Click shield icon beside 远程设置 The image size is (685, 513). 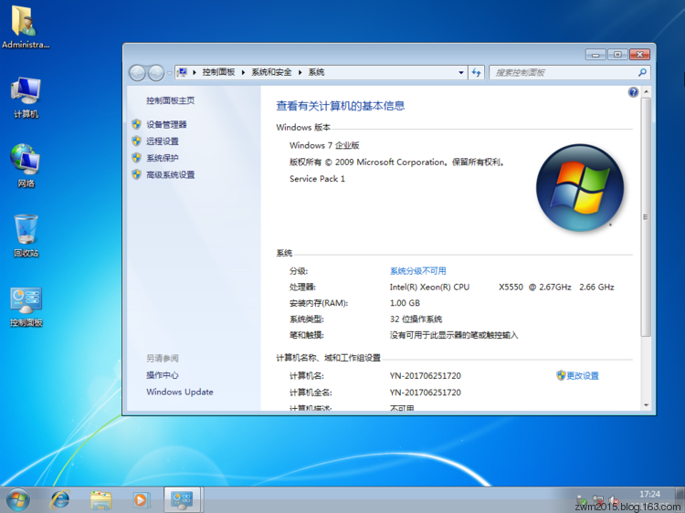pos(136,141)
